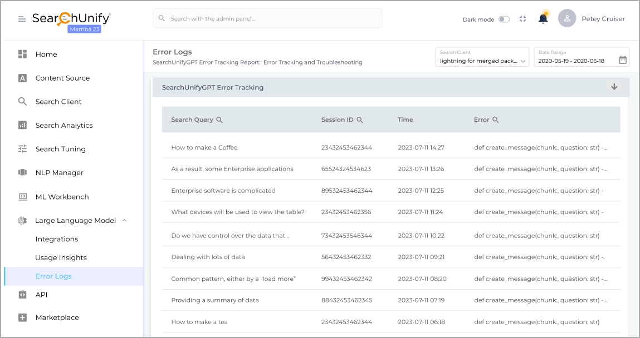640x338 pixels.
Task: Click the Time column header
Action: pyautogui.click(x=406, y=120)
